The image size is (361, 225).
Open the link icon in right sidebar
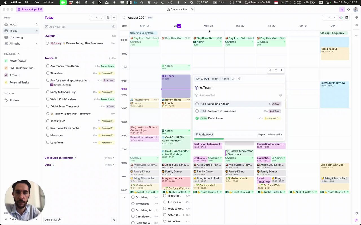(356, 18)
